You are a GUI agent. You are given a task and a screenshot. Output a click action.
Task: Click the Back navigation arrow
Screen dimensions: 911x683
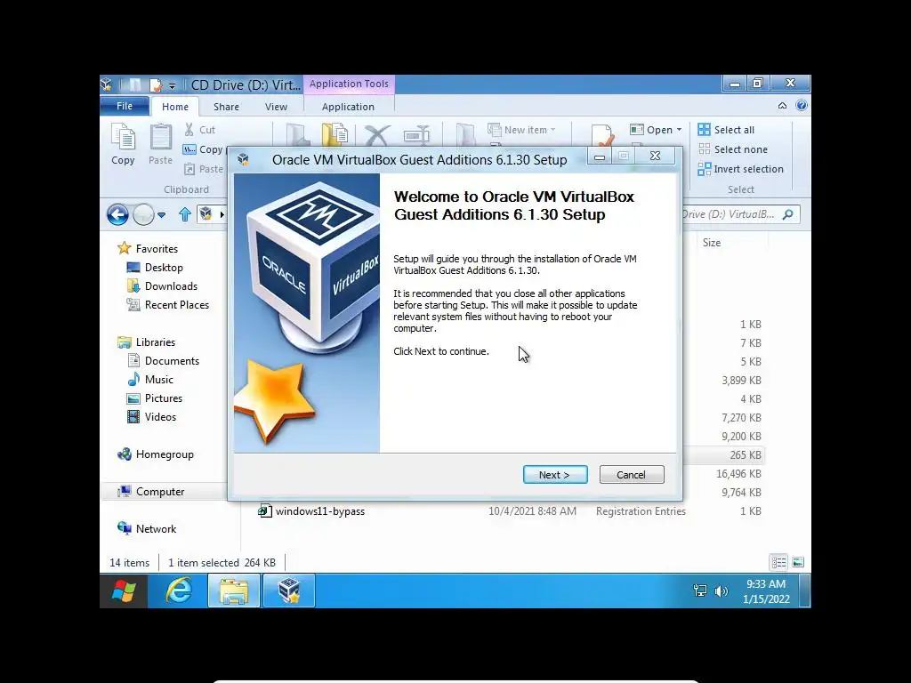[117, 215]
